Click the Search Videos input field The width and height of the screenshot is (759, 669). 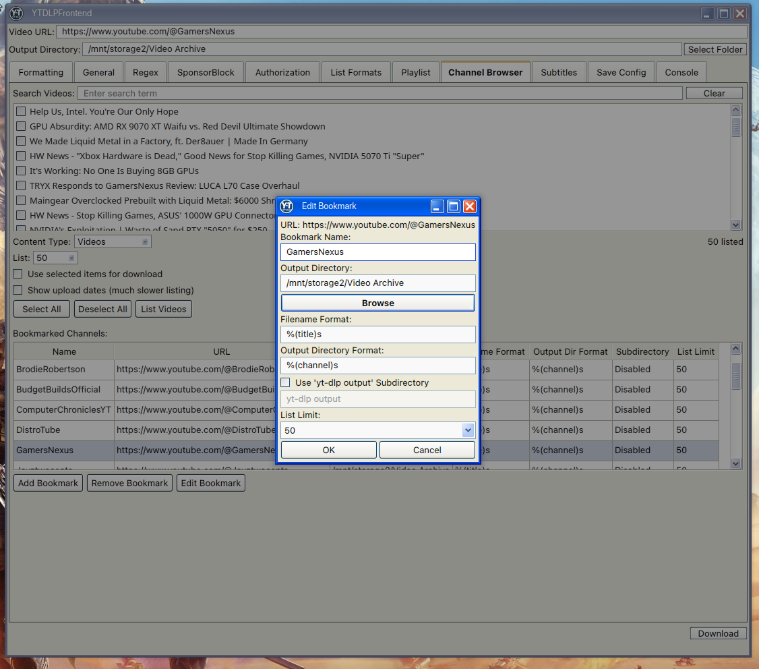380,94
